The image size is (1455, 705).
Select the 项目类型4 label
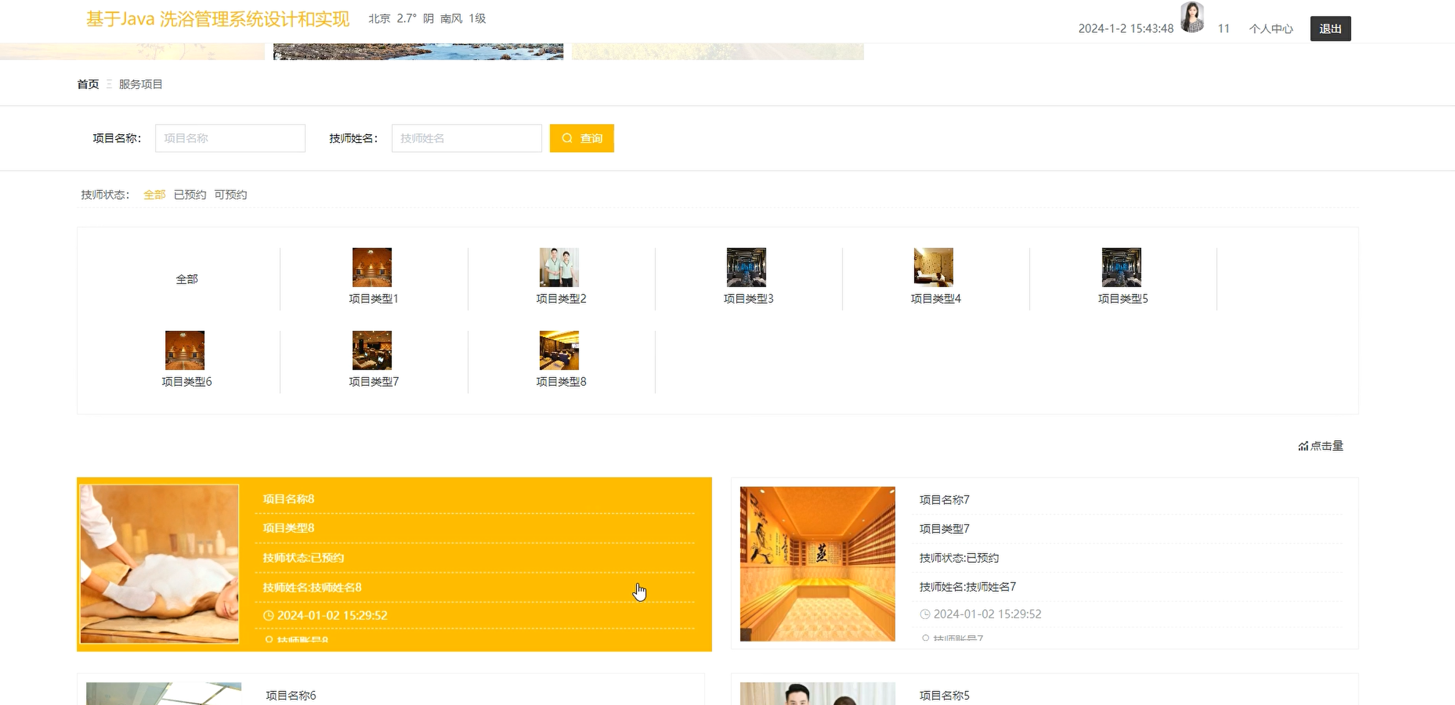tap(935, 299)
